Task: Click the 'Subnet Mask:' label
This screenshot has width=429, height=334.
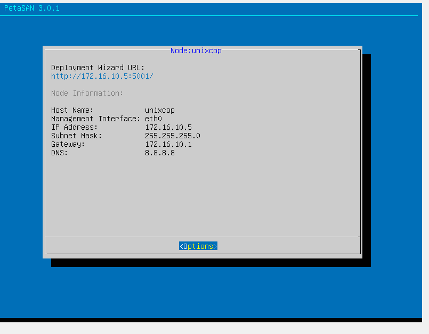Action: (76, 136)
